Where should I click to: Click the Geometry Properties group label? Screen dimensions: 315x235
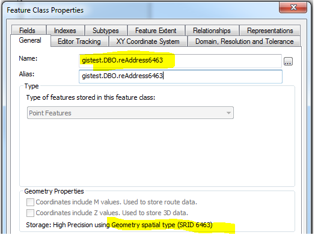[54, 191]
